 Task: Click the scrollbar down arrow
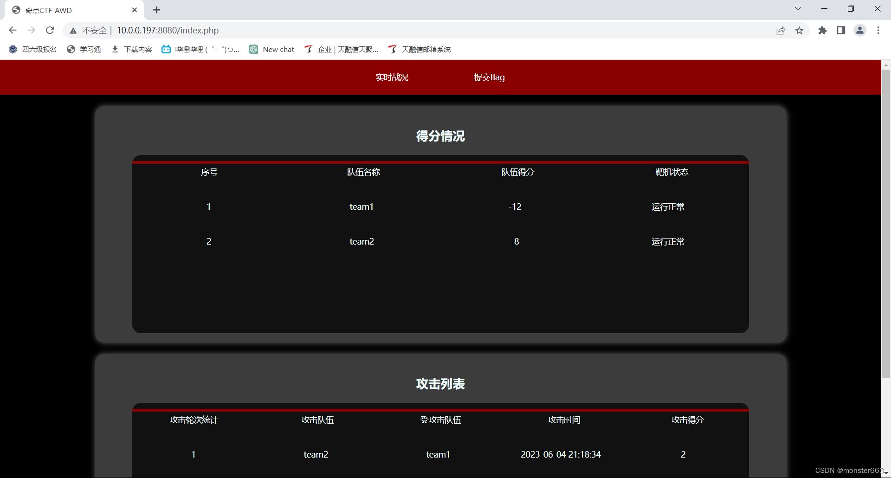886,473
